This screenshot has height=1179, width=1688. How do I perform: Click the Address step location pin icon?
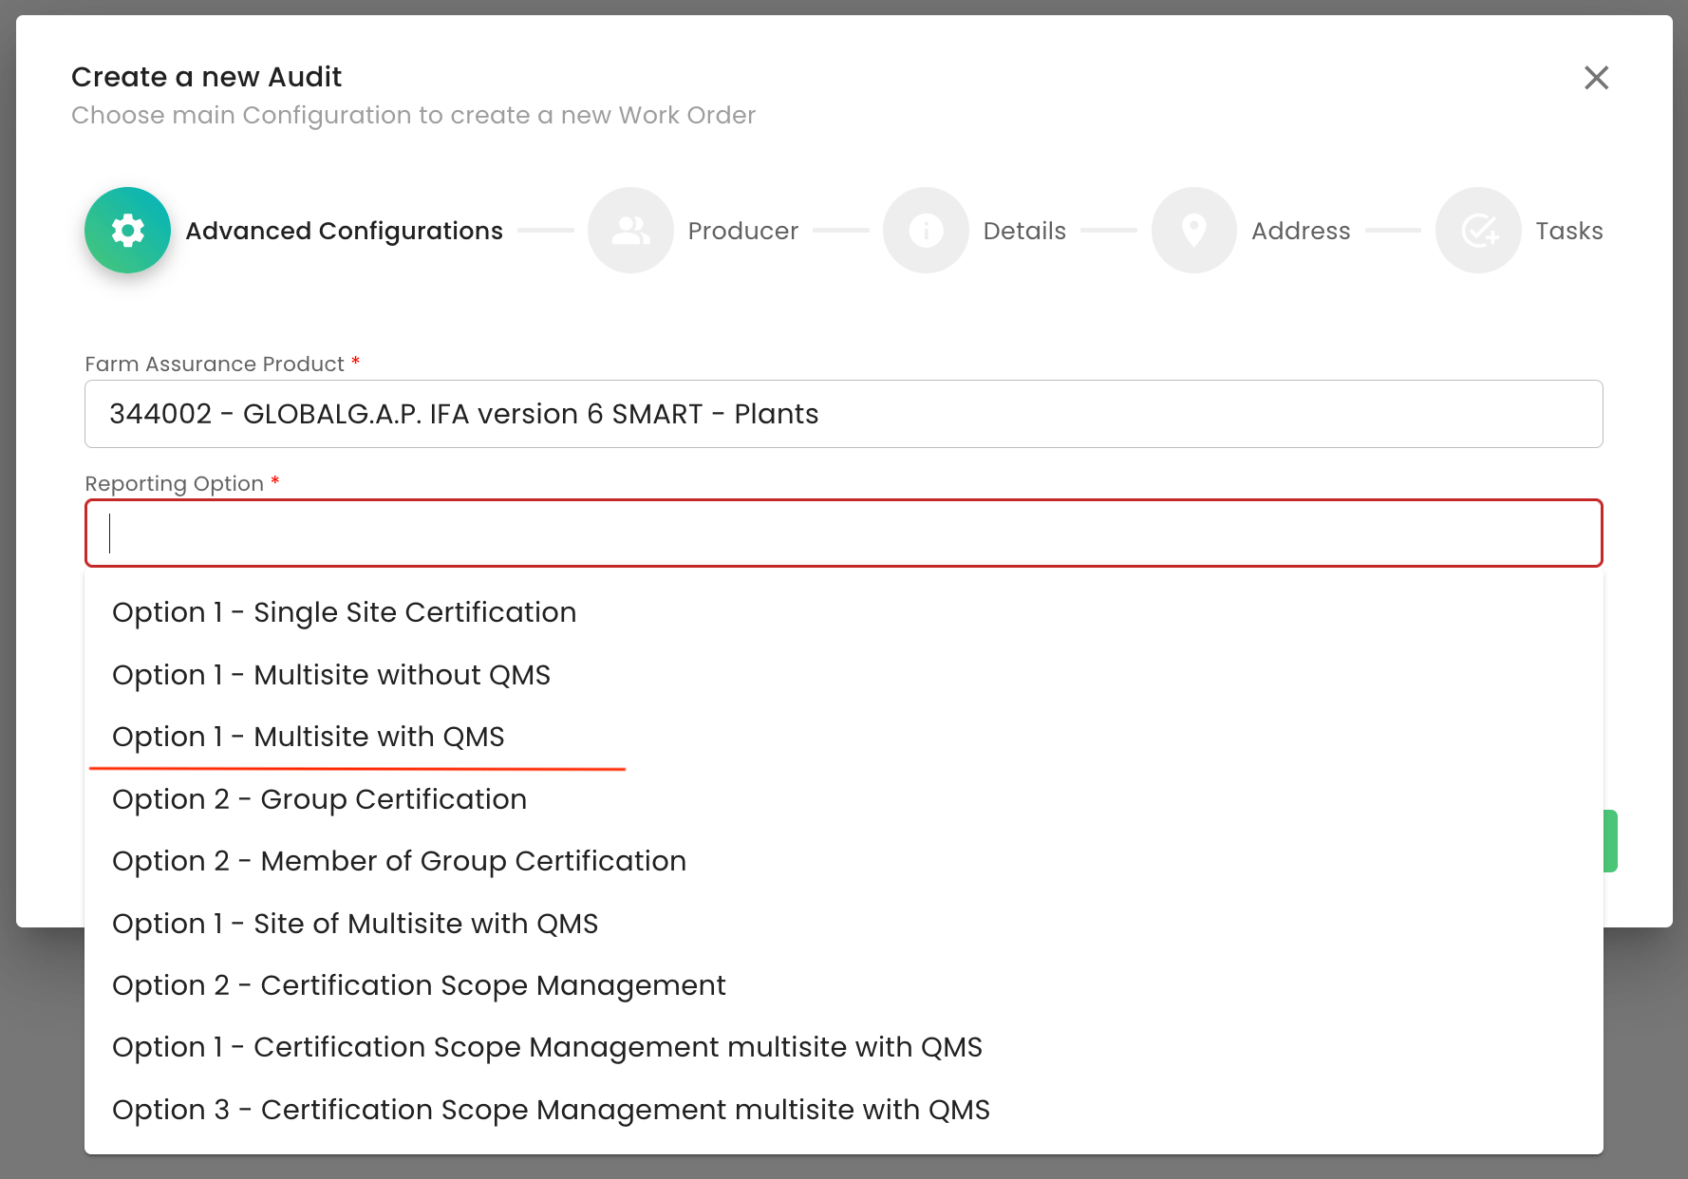[1193, 231]
